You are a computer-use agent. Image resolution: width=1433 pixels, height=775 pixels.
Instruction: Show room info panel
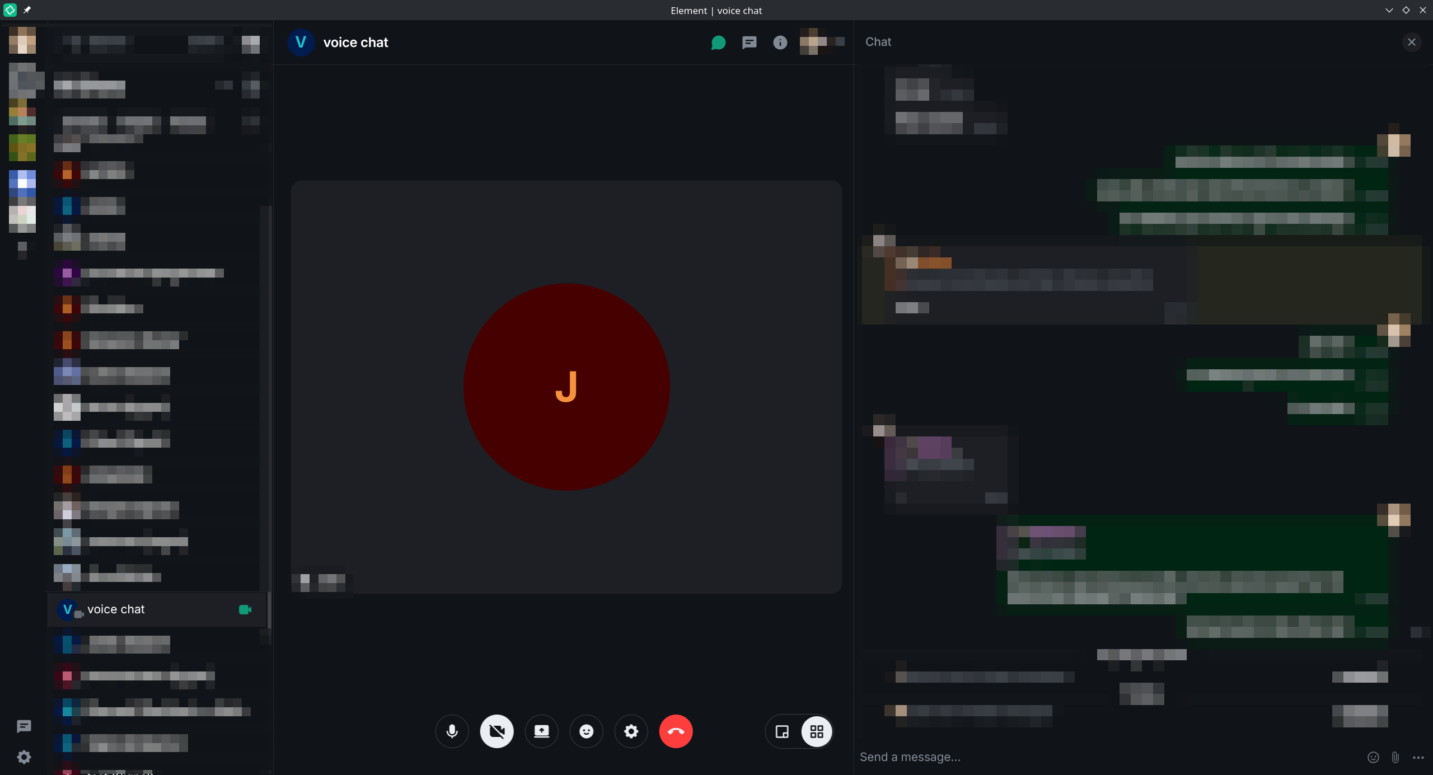[780, 43]
